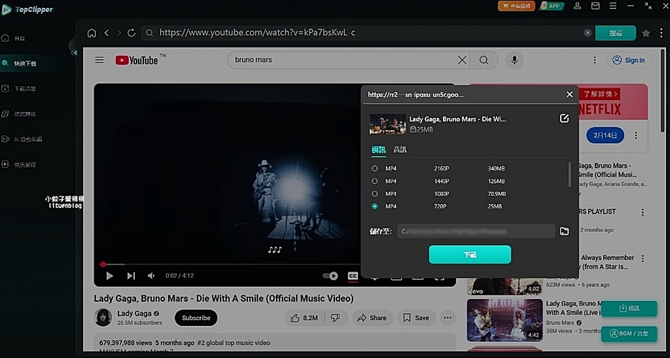This screenshot has height=358, width=670.
Task: Click the orange shopping cart purchase button
Action: (516, 6)
